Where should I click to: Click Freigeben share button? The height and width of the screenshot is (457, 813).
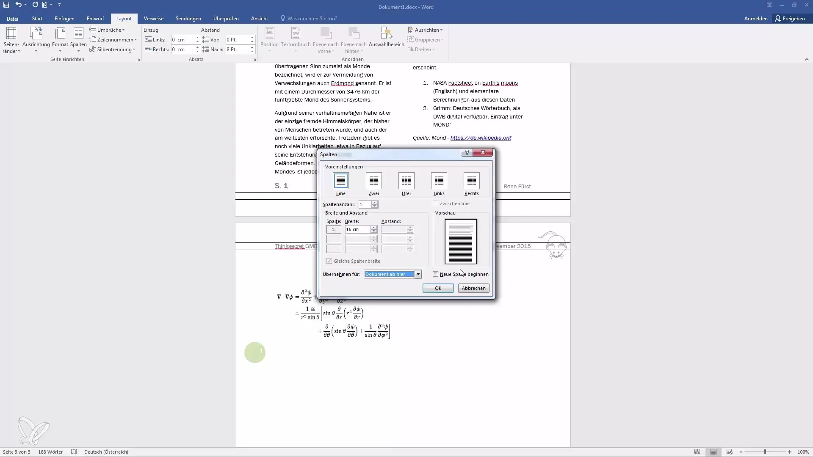pos(790,19)
